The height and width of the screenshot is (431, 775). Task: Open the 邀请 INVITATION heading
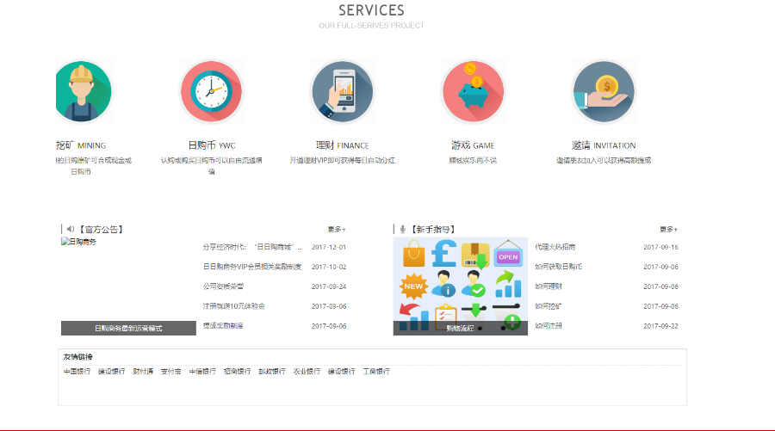click(604, 145)
